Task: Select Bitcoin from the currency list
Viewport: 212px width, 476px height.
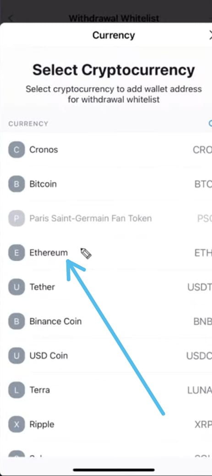Action: tap(106, 184)
